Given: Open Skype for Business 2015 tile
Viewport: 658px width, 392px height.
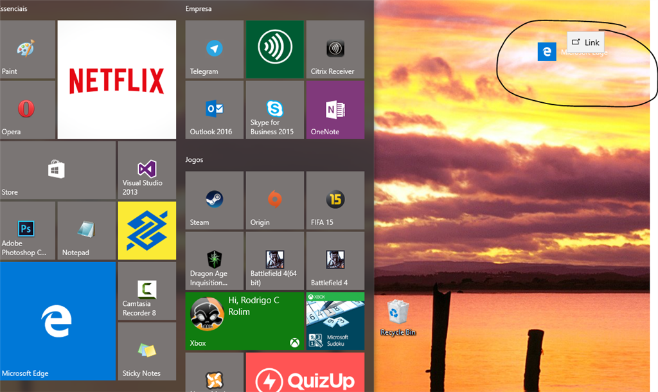Looking at the screenshot, I should (x=275, y=109).
